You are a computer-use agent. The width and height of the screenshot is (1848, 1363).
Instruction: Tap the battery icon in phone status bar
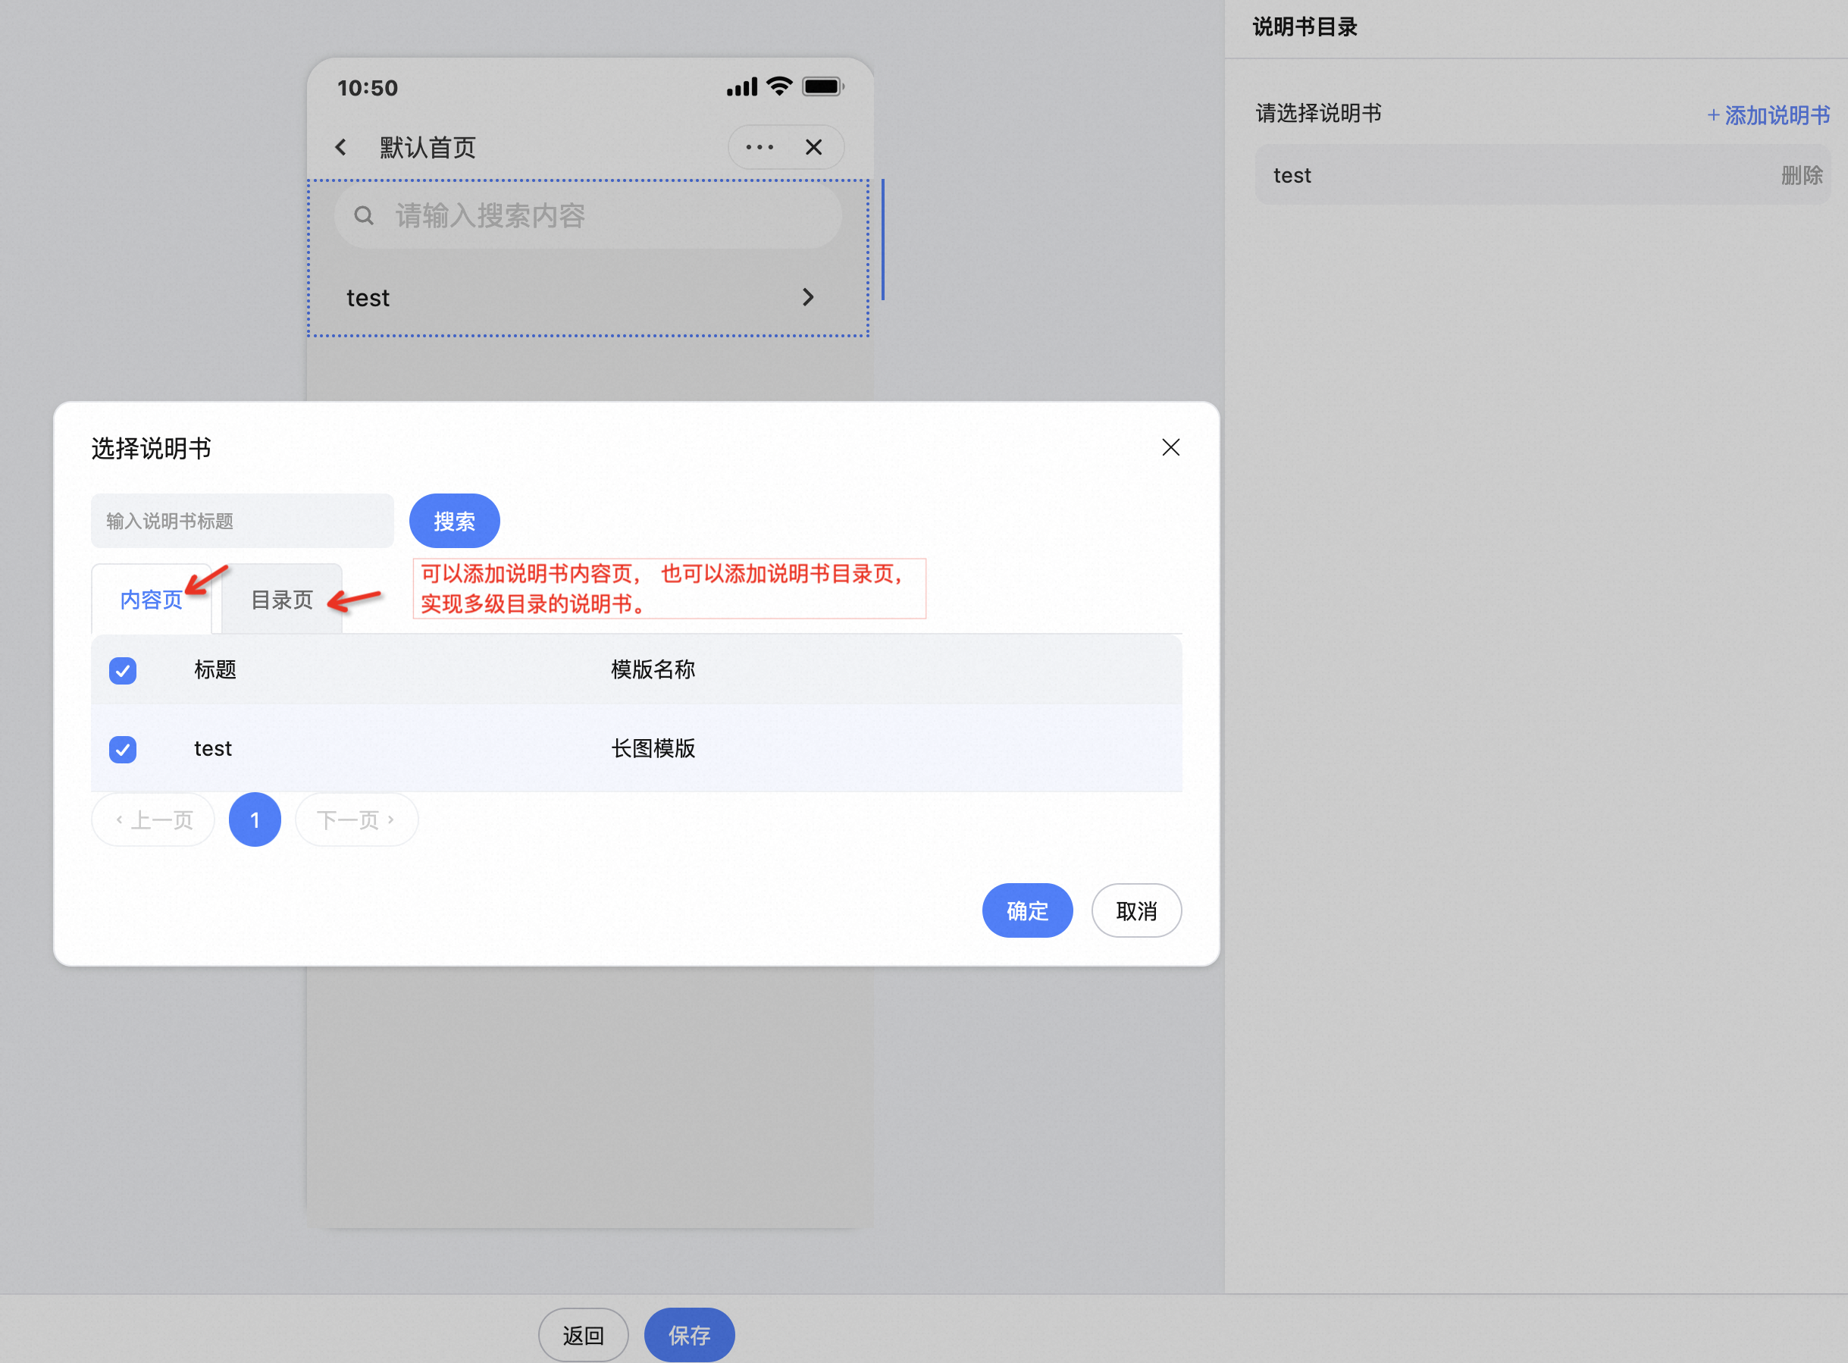pyautogui.click(x=822, y=86)
